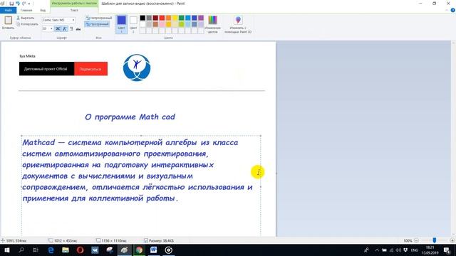The image size is (456, 256).
Task: Click the volume icon in system tray
Action: pos(398,250)
